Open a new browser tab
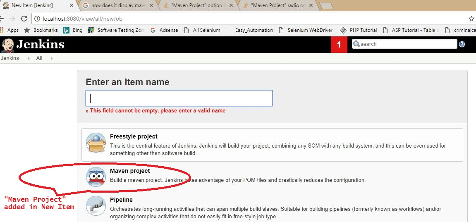 [326, 5]
